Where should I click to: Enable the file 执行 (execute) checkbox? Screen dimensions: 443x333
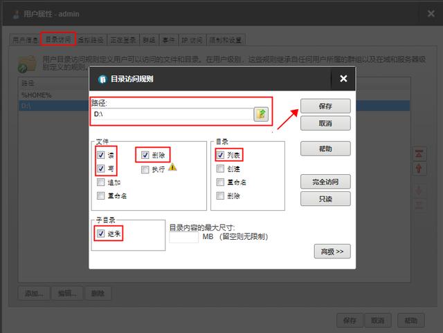click(x=145, y=169)
